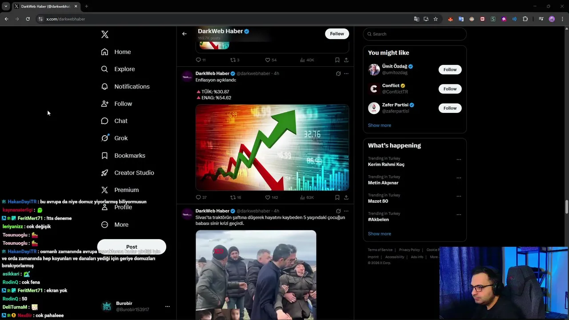569x320 pixels.
Task: Open more options on Enflasyon tweet
Action: 346,74
